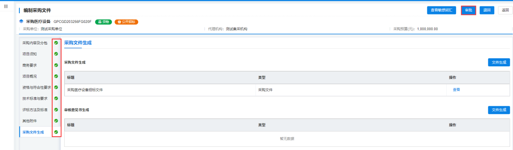The image size is (513, 150).
Task: Toggle the sidebar collapse icon at top left
Action: [6, 6]
